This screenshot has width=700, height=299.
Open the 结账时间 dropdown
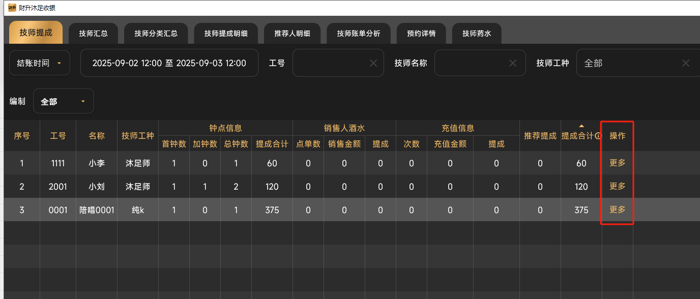(40, 63)
